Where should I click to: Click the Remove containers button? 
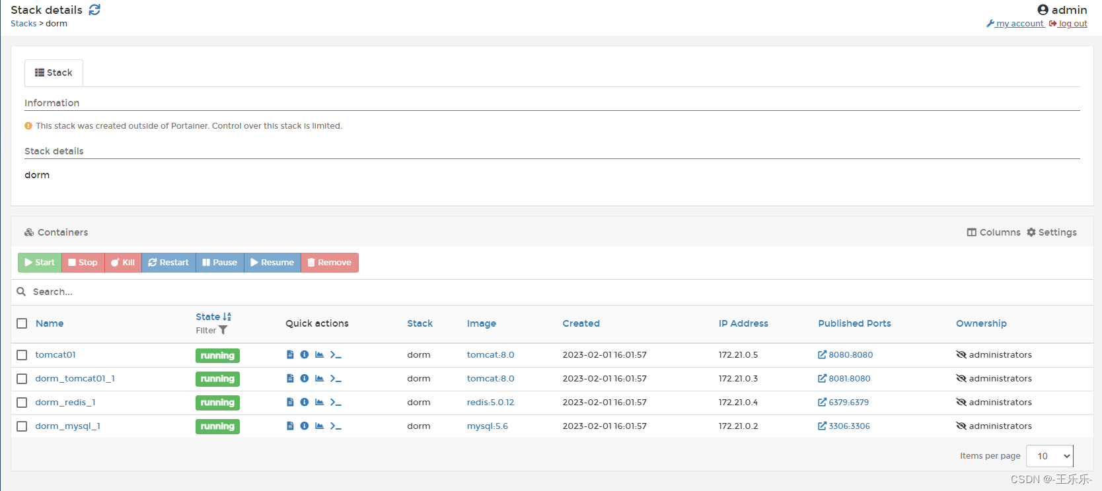point(330,263)
